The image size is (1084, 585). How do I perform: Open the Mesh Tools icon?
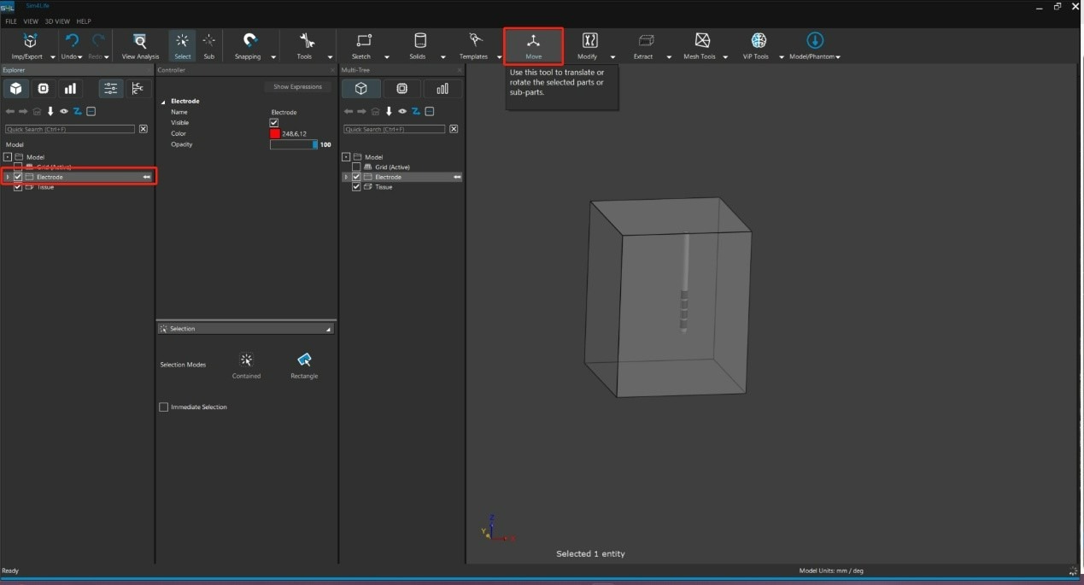point(701,42)
